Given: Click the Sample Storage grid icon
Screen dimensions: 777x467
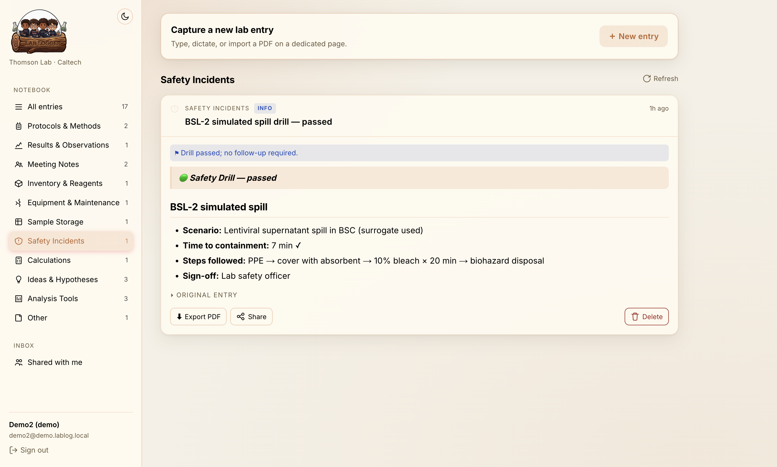Looking at the screenshot, I should point(18,222).
